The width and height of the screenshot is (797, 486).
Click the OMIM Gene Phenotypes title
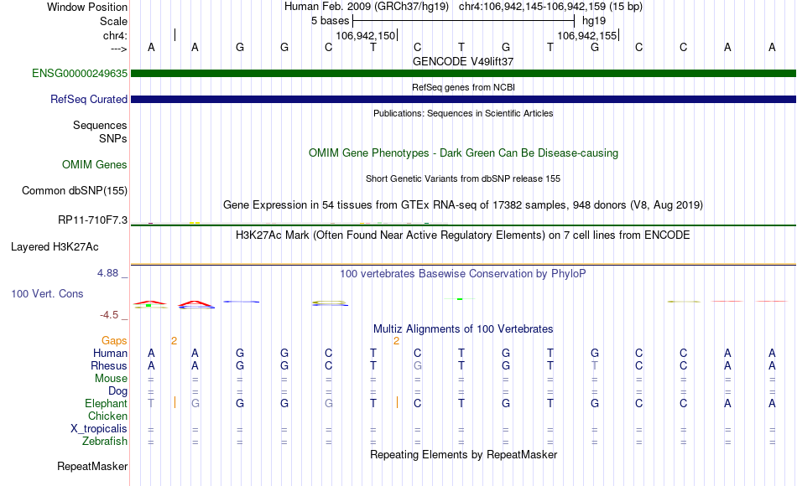[463, 153]
